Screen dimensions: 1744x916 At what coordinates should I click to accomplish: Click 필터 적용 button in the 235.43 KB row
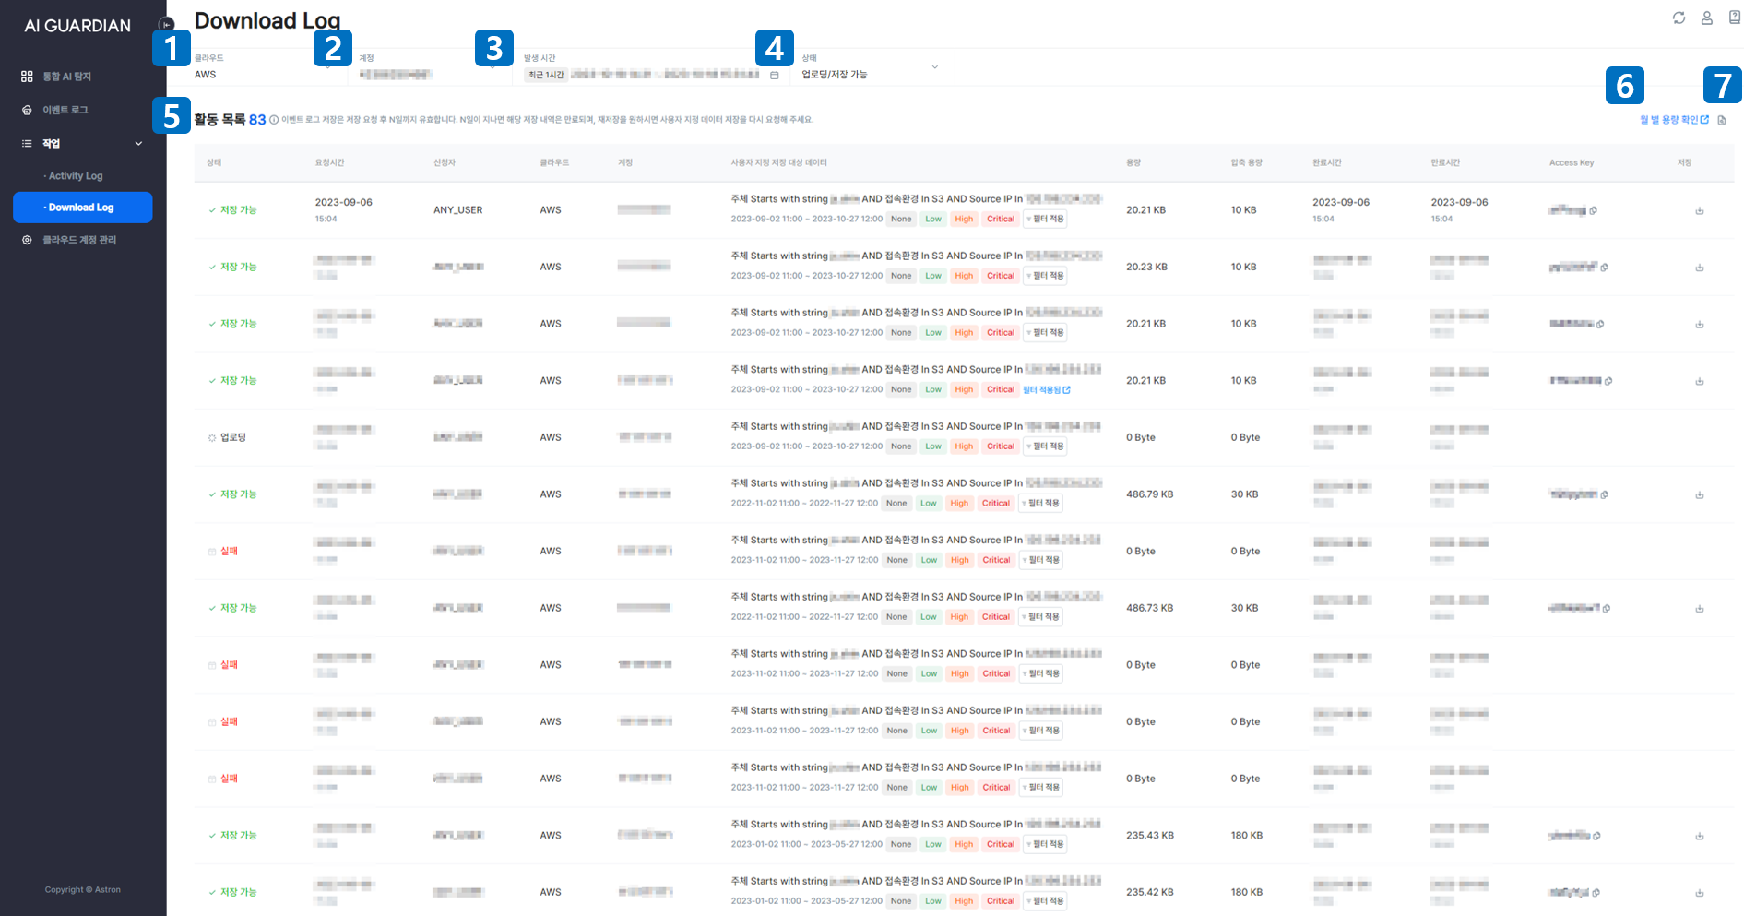click(1045, 844)
